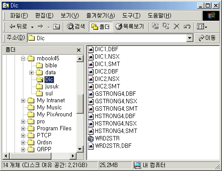This screenshot has width=222, height=171.
Task: Open the 도구(T) menu
Action: tap(131, 15)
